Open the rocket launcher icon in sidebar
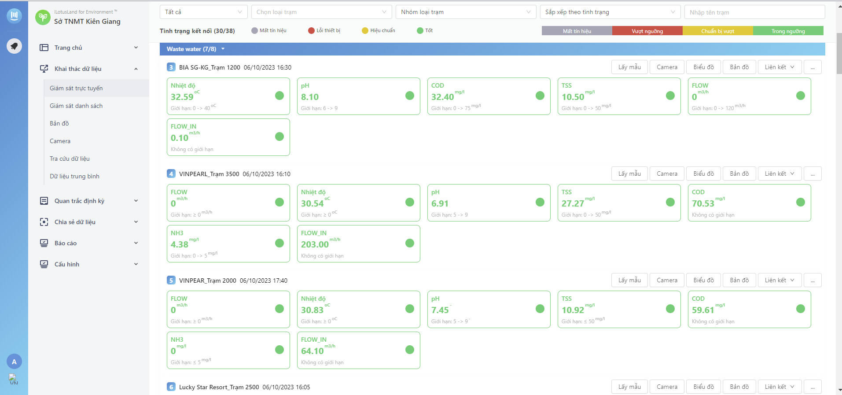 (x=14, y=46)
